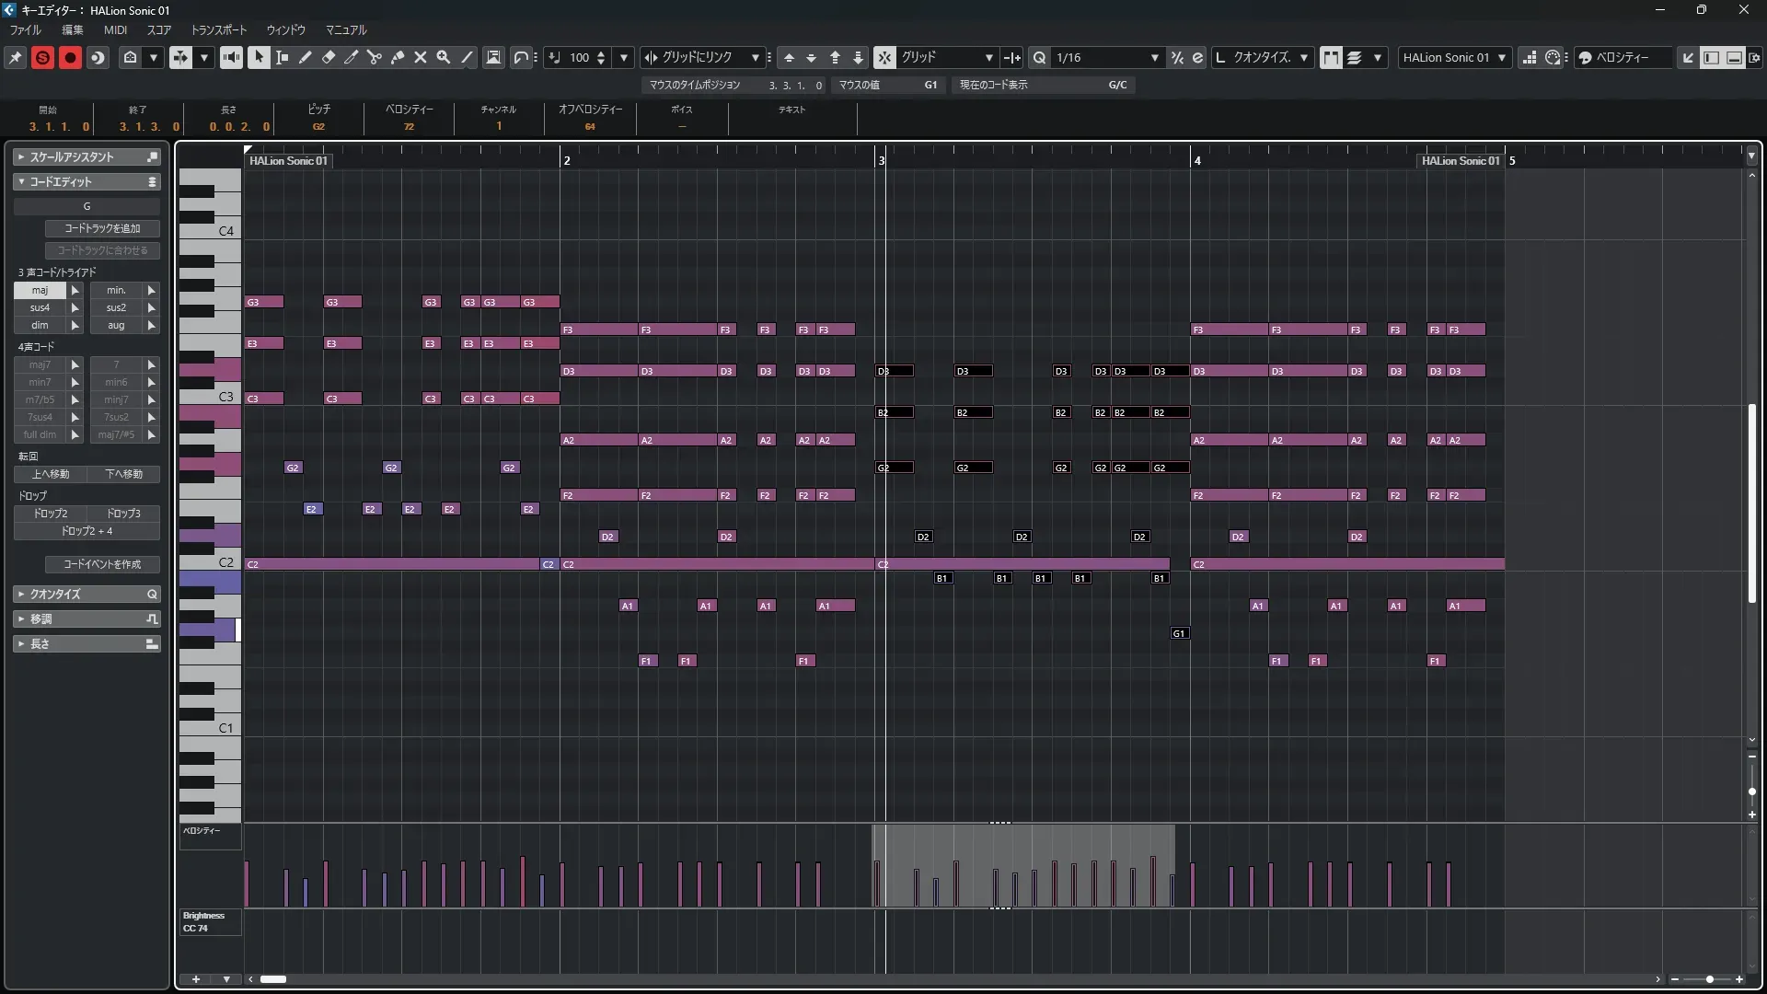
Task: Select the Mute X tool
Action: click(421, 57)
